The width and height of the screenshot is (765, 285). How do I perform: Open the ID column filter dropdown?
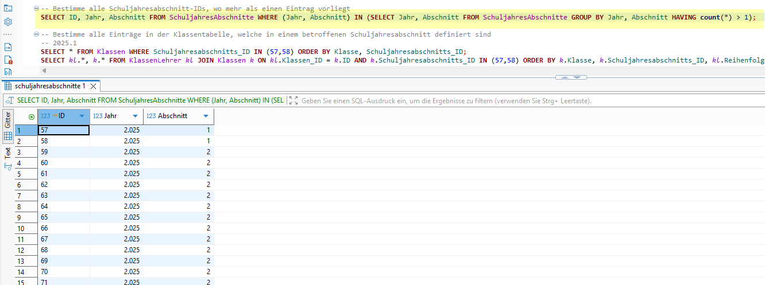click(82, 116)
